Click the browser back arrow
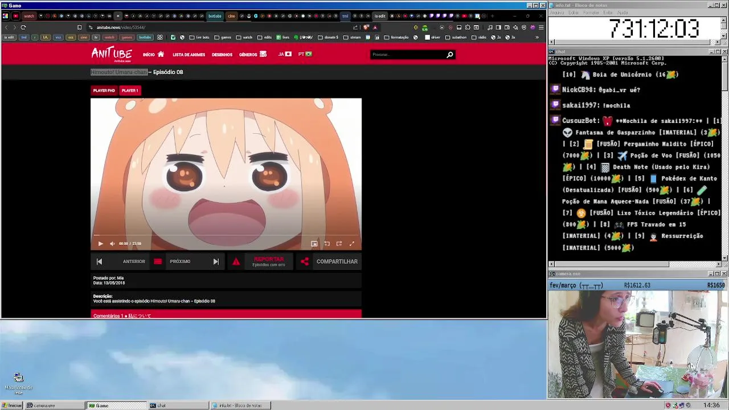The image size is (729, 410). tap(6, 27)
